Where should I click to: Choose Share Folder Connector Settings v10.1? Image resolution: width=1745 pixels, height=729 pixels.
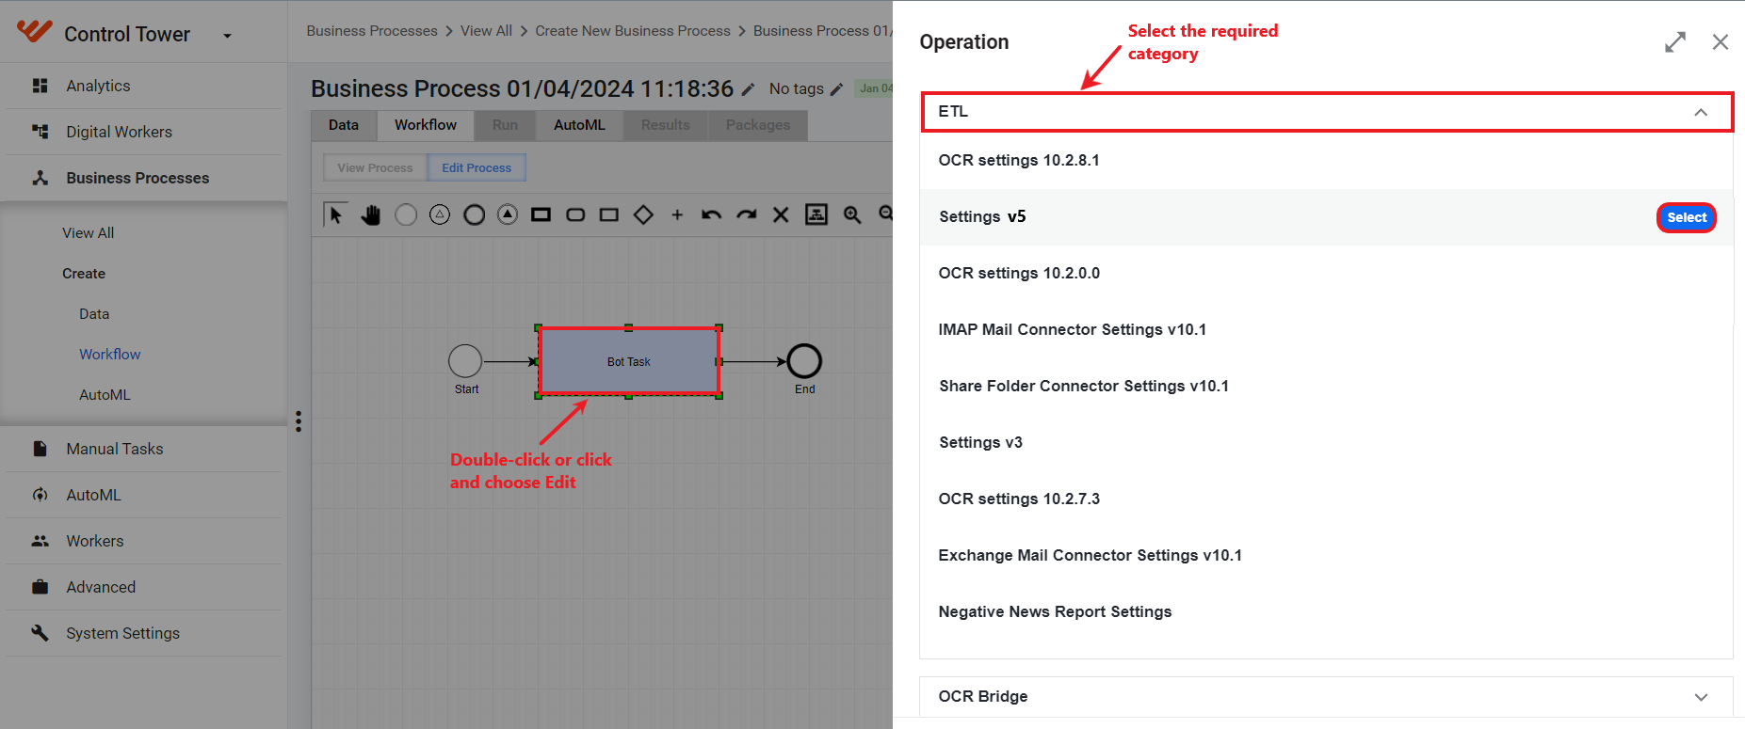click(x=1326, y=387)
